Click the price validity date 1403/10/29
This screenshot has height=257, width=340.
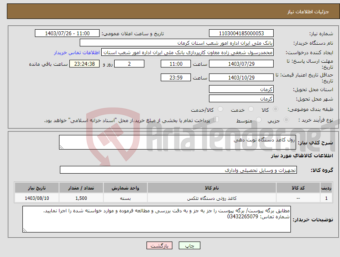[x=241, y=77]
